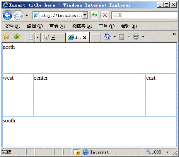Image resolution: width=179 pixels, height=157 pixels.
Task: Click the Forward navigation arrow
Action: pyautogui.click(x=18, y=15)
